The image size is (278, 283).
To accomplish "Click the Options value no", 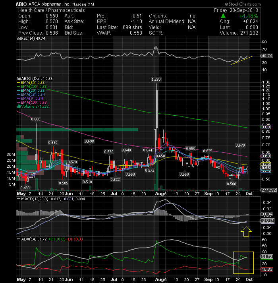I will coord(193,16).
